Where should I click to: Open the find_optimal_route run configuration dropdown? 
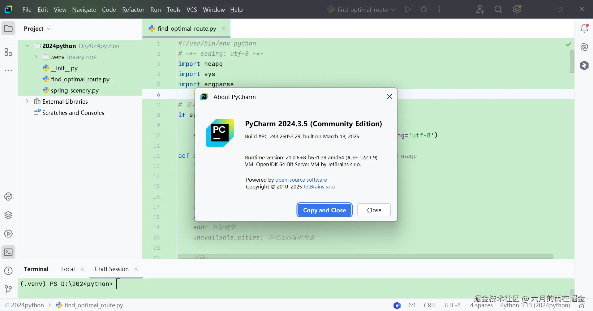point(361,10)
